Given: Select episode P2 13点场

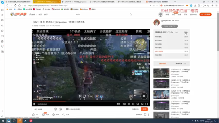Looking at the screenshot, I should click(172, 40).
